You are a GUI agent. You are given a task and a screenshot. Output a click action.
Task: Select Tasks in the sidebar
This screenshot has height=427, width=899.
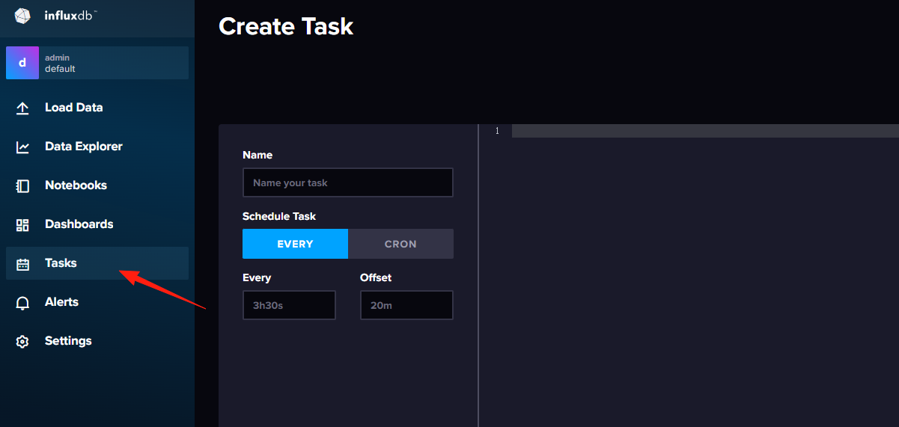point(97,263)
